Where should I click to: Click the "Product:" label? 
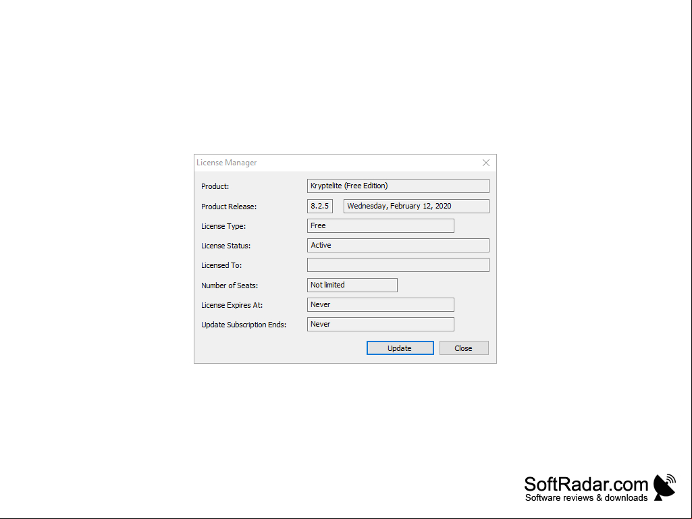(x=215, y=186)
